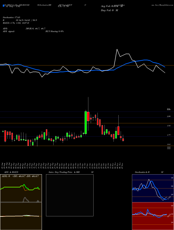Click the 'ADX: 0 +DY: 46.67 -DY: 46.67' readout

click(20, 176)
